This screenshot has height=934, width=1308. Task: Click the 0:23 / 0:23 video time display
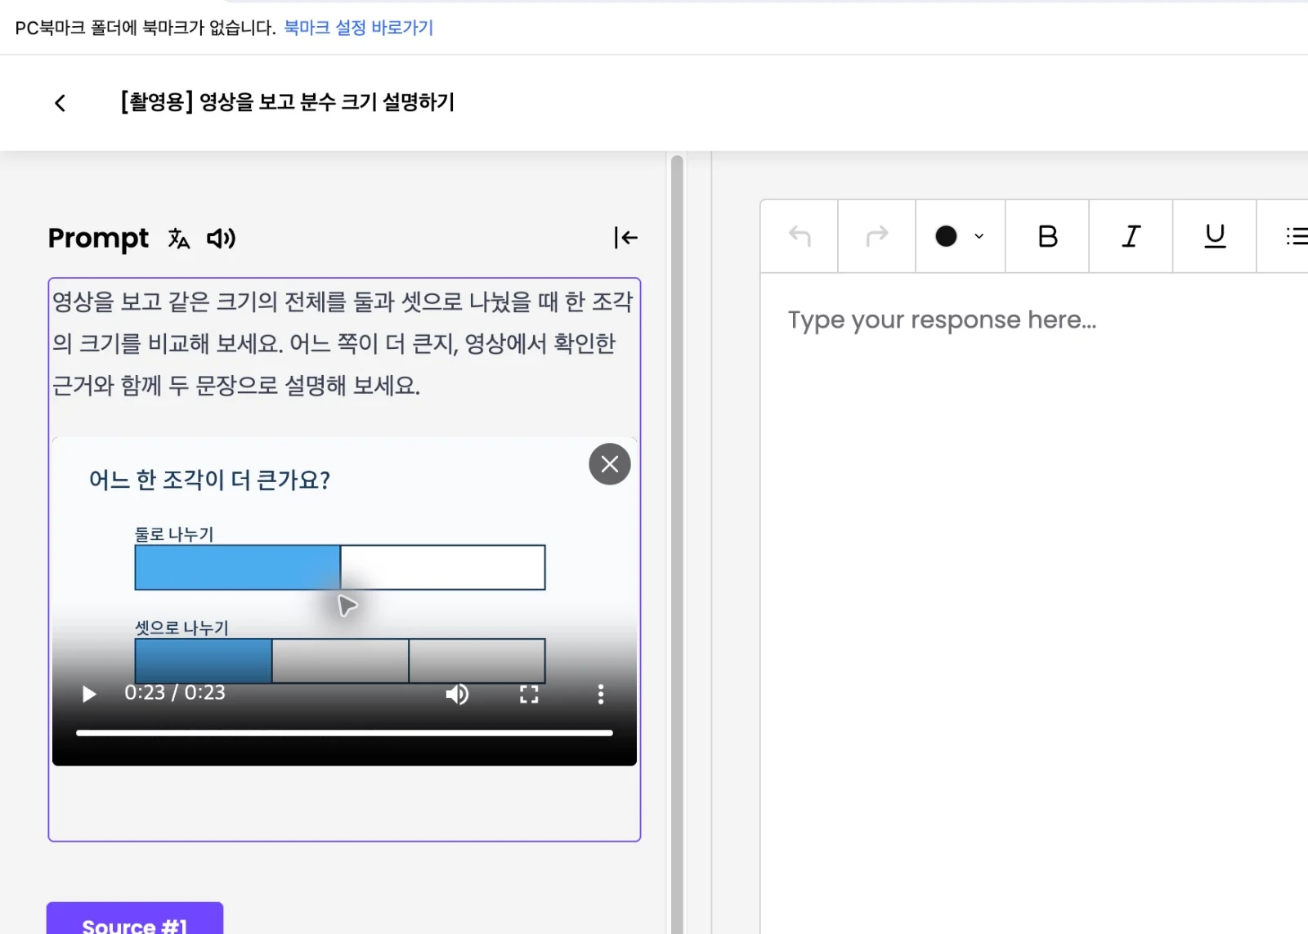point(175,693)
